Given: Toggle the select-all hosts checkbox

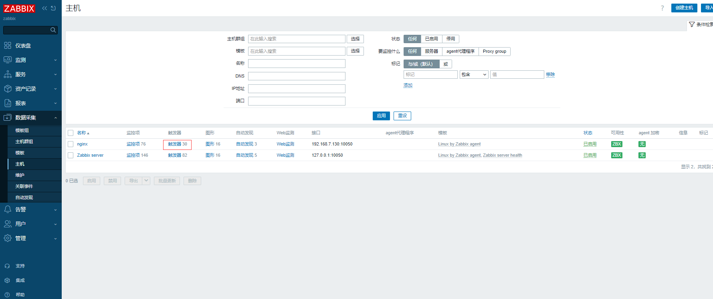Looking at the screenshot, I should (71, 133).
